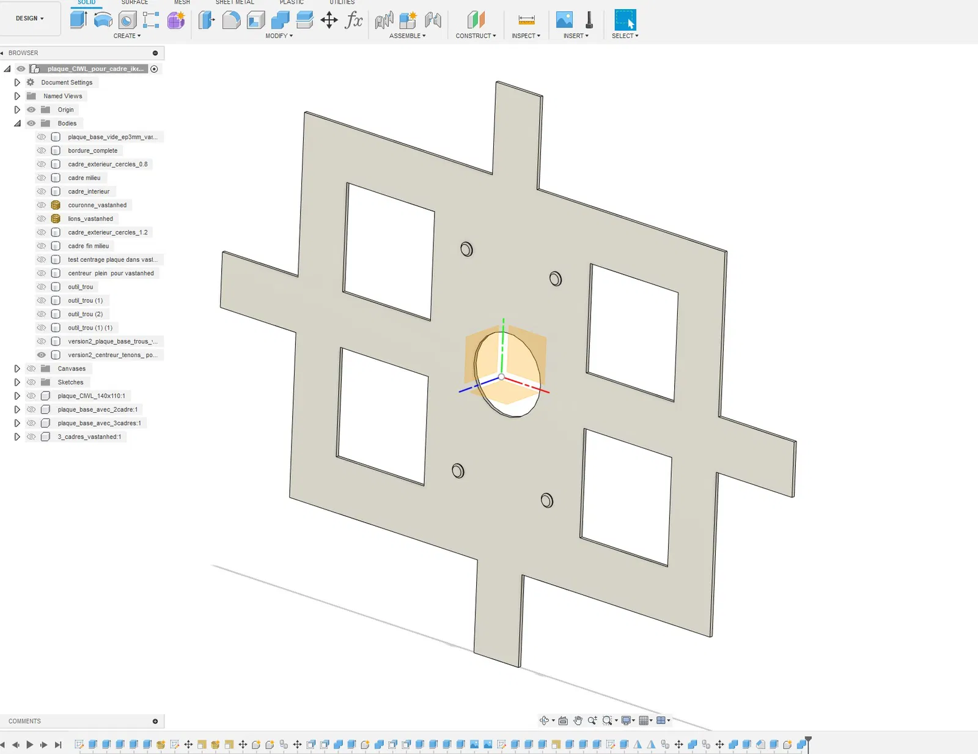This screenshot has width=978, height=754.
Task: Expand the Sketches folder
Action: click(17, 382)
